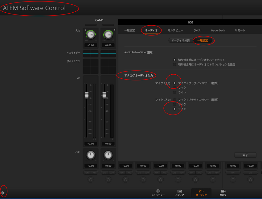Click the アナログオーディオ入力 heading
This screenshot has height=199, width=262.
138,76
